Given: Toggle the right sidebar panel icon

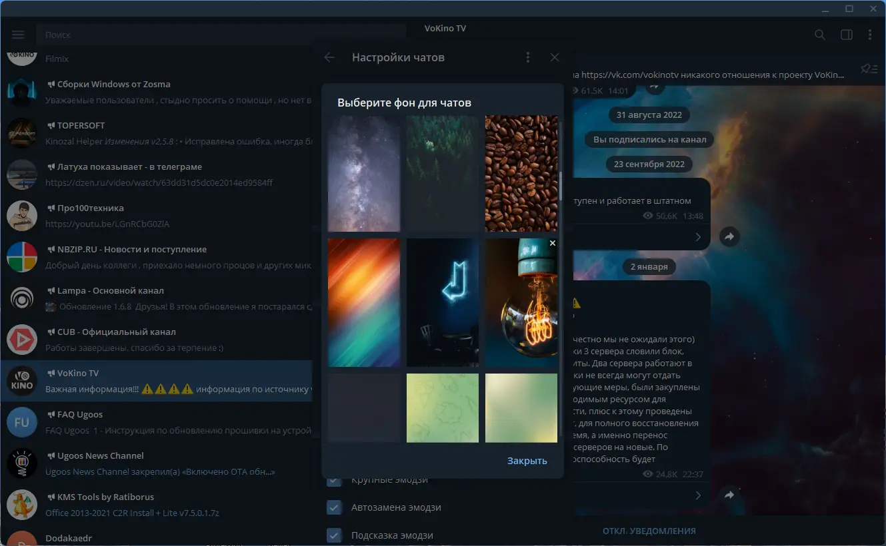Looking at the screenshot, I should [x=846, y=35].
